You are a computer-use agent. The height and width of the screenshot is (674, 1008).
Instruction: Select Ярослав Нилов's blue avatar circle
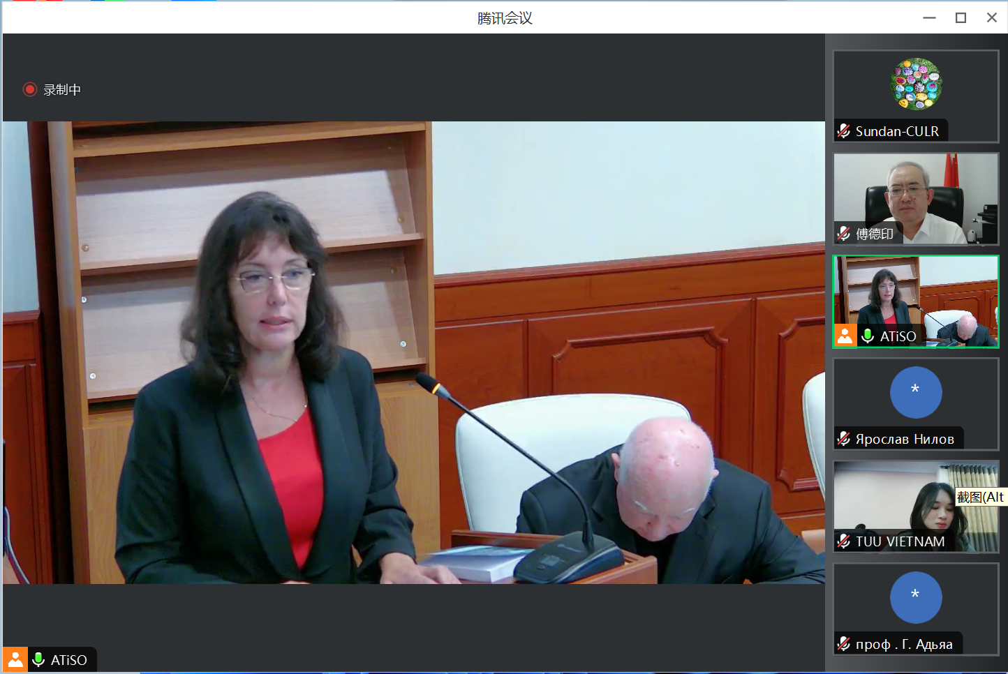(916, 392)
